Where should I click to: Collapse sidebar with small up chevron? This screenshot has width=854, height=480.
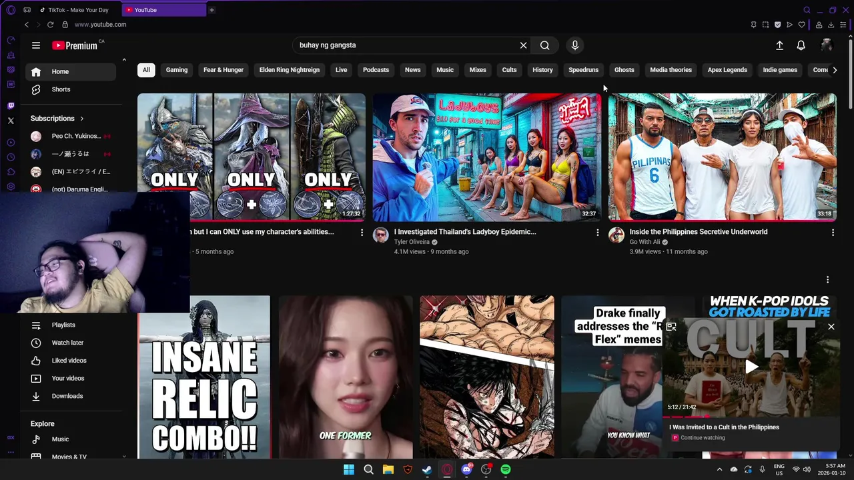point(124,60)
